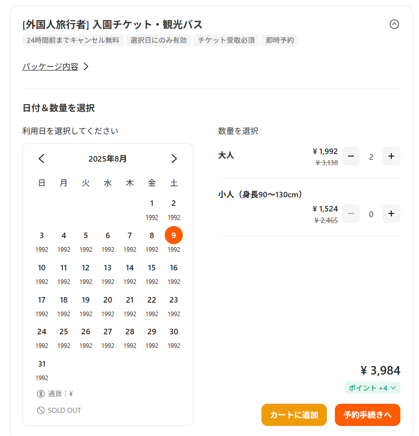419x436 pixels.
Task: Select August 9 highlighted date
Action: pos(174,235)
